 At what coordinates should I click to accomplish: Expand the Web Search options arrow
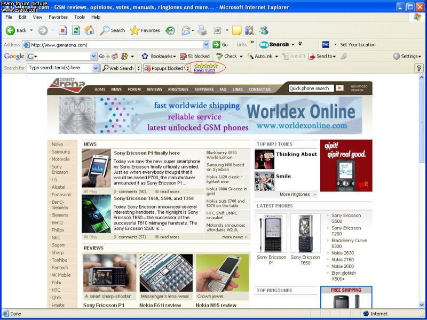(x=139, y=68)
